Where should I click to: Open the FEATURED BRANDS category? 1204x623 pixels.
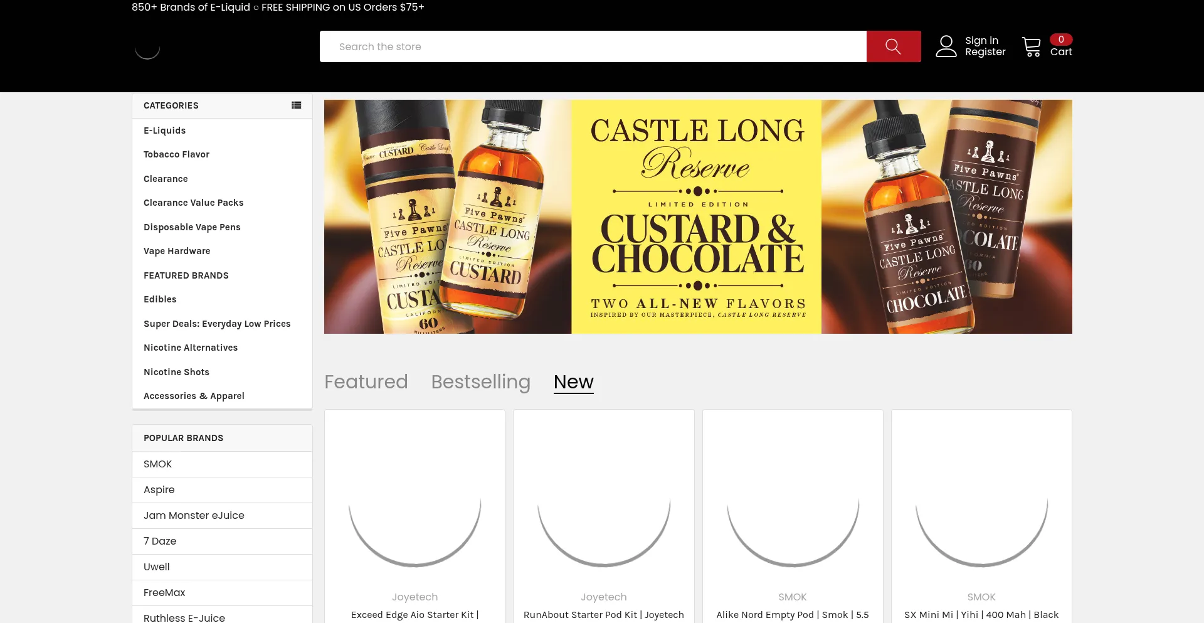tap(186, 275)
